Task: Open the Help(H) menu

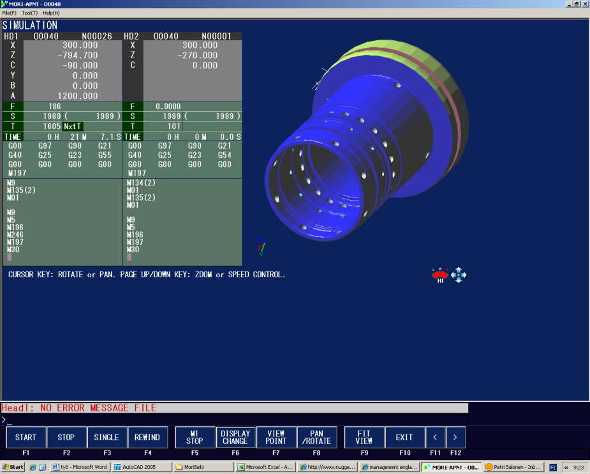Action: click(x=51, y=13)
